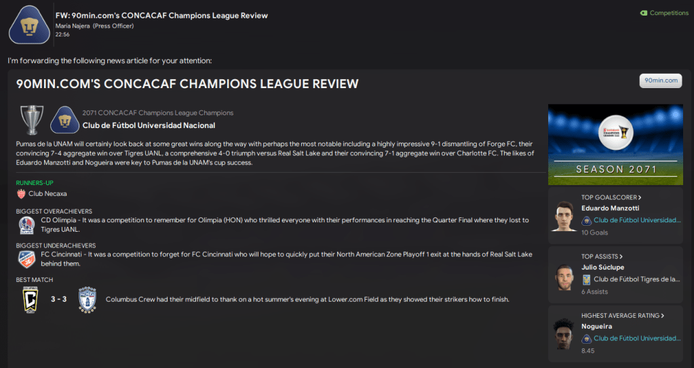Click Eduardo Manzotti's face portrait
Image resolution: width=694 pixels, height=368 pixels.
[564, 216]
